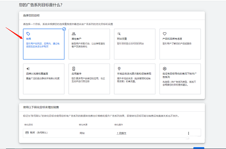Select the gear icon for campaign without goal guidance
The width and height of the screenshot is (226, 149).
click(x=165, y=69)
